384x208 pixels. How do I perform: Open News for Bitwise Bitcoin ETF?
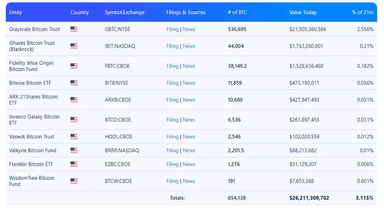(x=189, y=83)
